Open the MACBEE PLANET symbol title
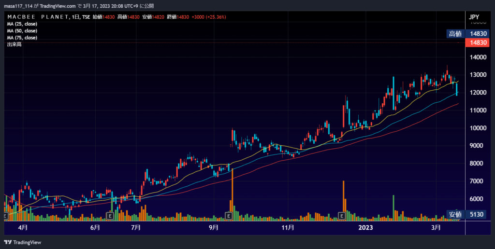 (38, 17)
